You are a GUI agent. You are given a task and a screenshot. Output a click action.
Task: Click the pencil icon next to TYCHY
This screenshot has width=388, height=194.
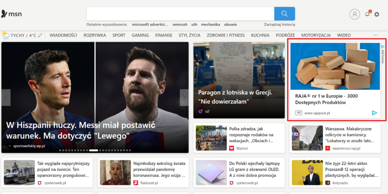click(40, 36)
